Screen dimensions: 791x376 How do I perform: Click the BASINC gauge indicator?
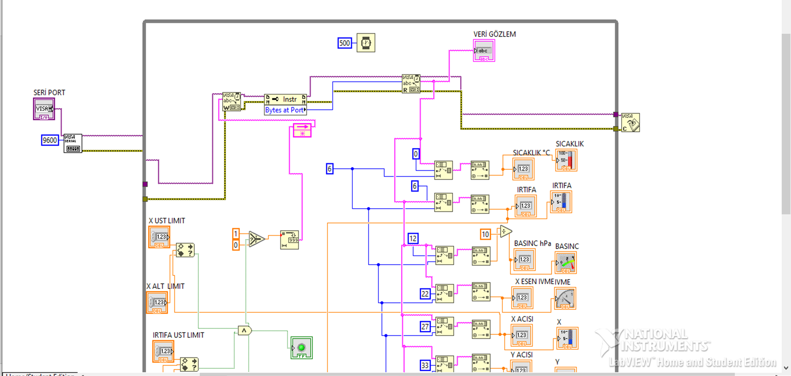[566, 262]
